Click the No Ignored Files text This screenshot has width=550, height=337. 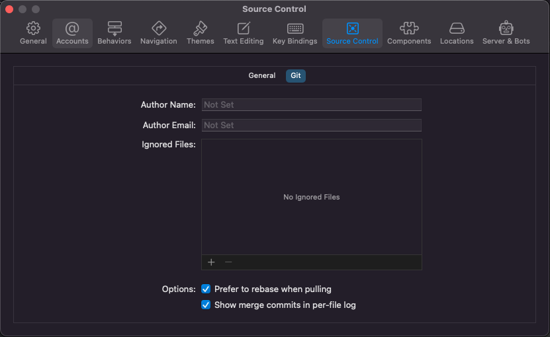click(x=312, y=197)
